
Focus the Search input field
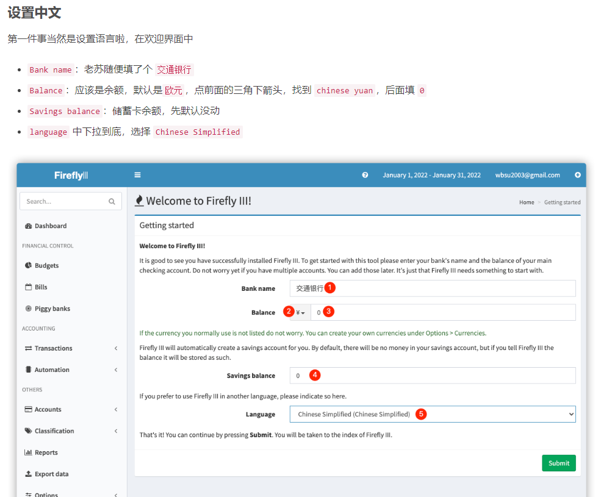pyautogui.click(x=71, y=201)
